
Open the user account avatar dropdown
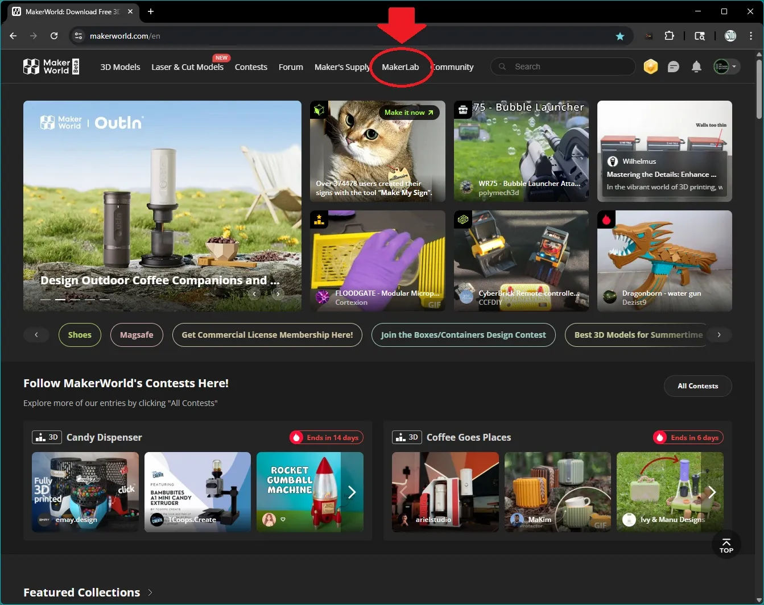(726, 67)
